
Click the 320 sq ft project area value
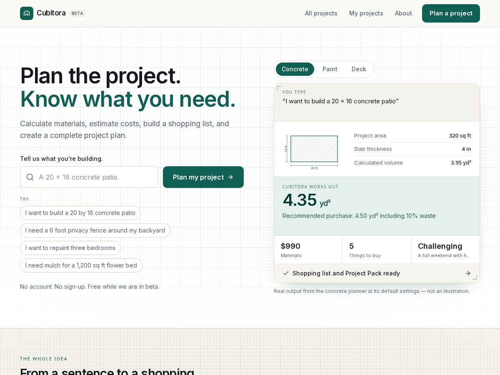(460, 135)
